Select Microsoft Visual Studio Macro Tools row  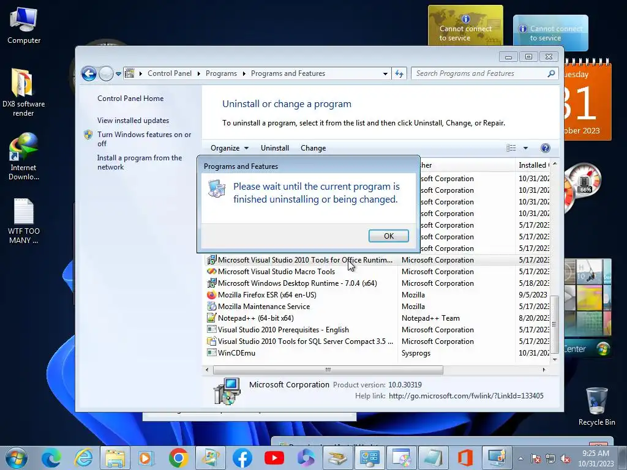[377, 271]
